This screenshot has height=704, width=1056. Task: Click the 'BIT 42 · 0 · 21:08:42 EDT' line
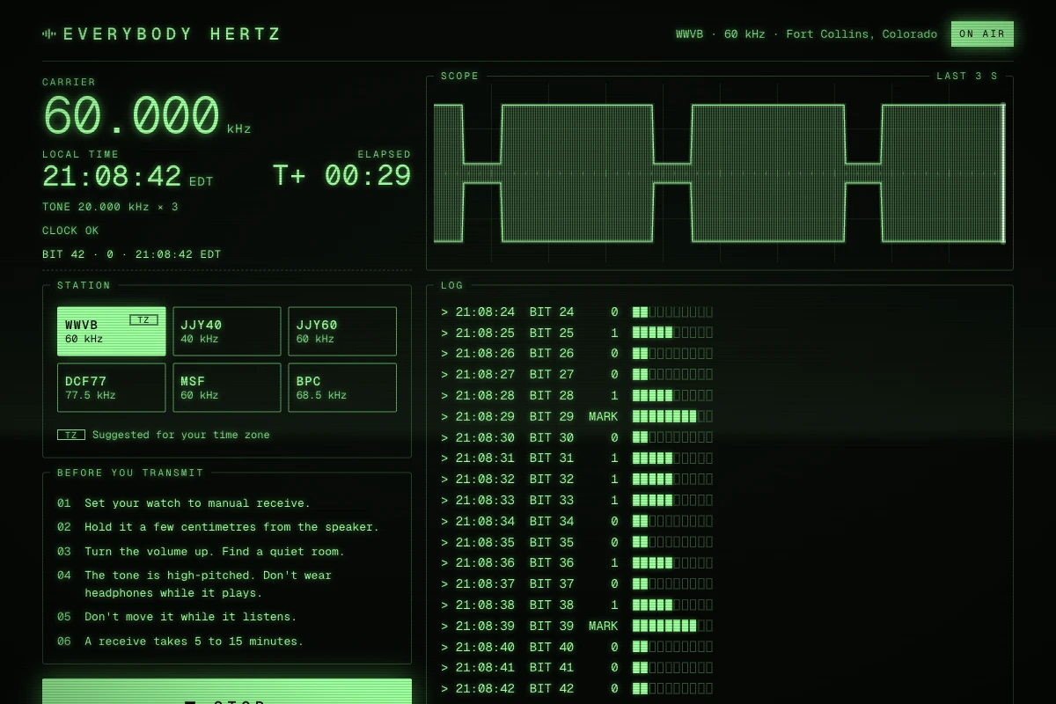click(132, 254)
